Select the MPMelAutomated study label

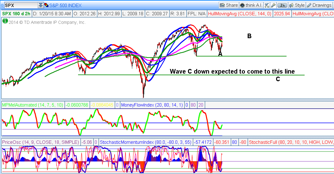[33, 105]
